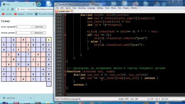Image resolution: width=185 pixels, height=104 pixels.
Task: Select digit 2 in the number picker column
Action: [x=49, y=45]
